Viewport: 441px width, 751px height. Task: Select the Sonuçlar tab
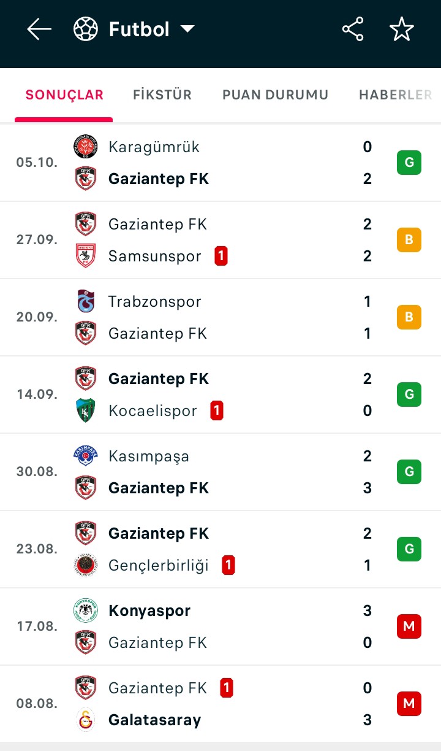coord(64,95)
